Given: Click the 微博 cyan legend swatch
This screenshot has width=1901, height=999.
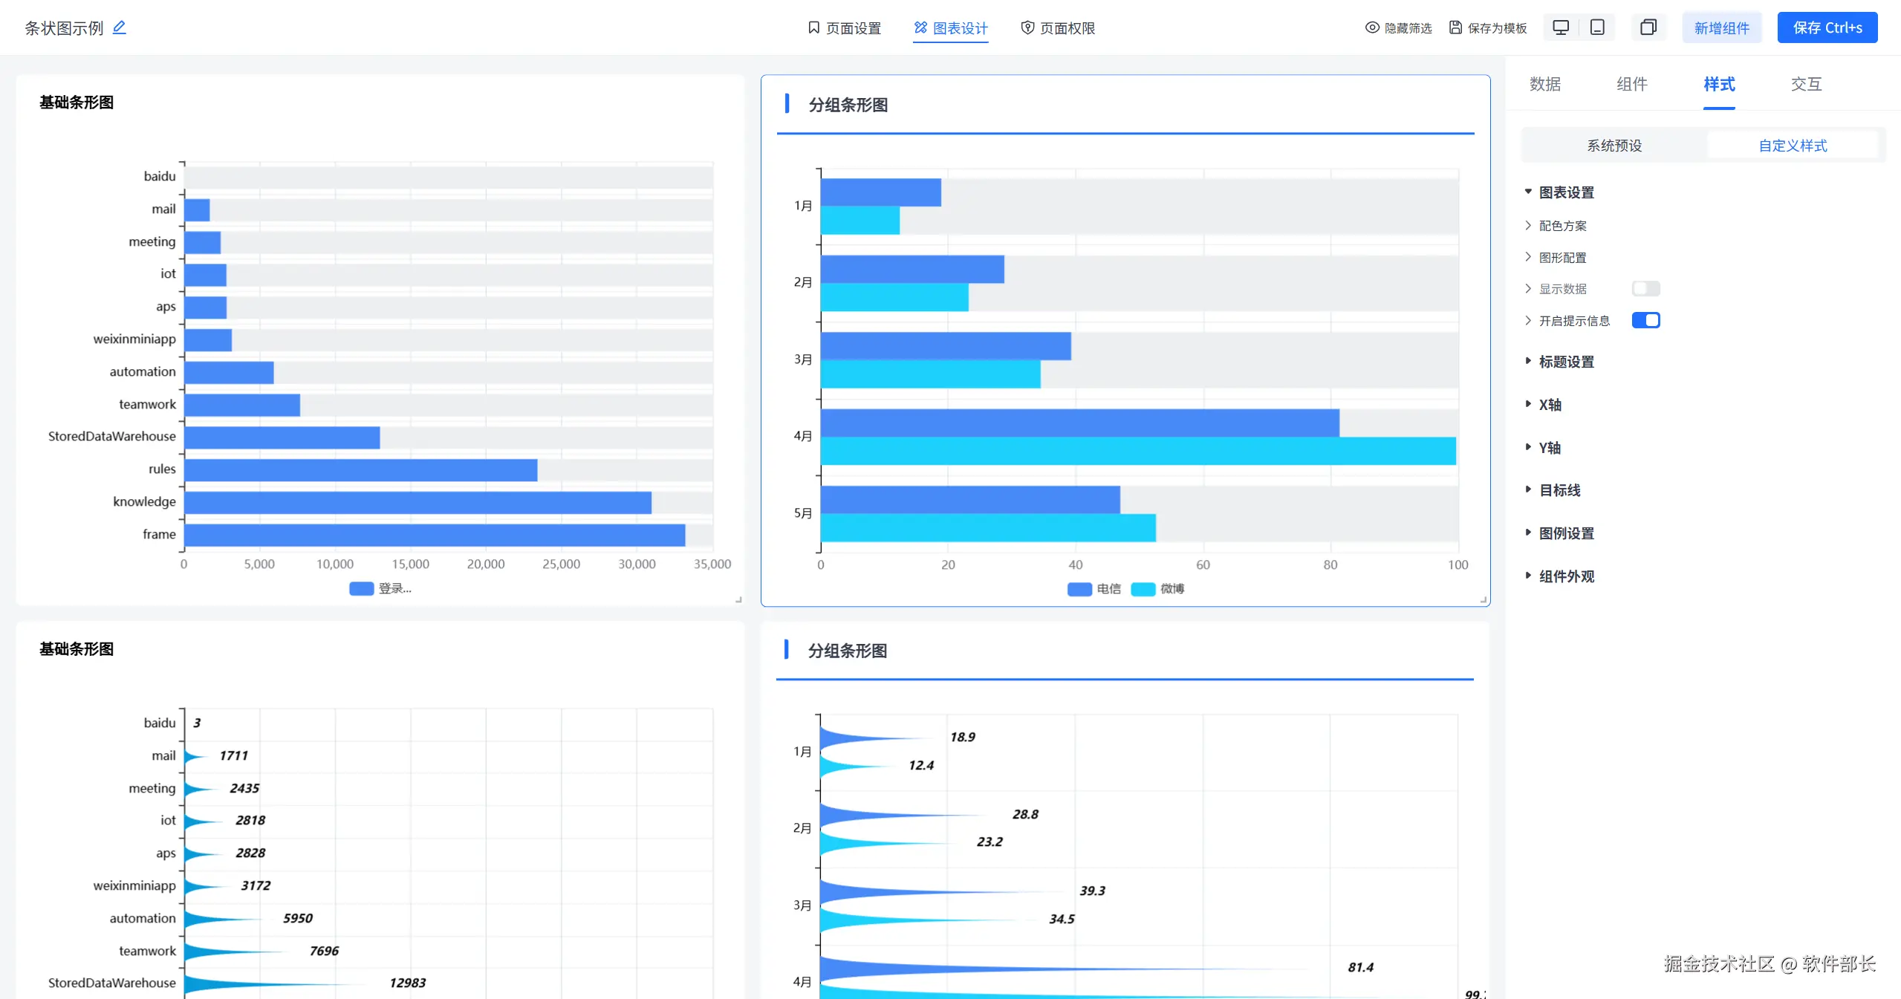Looking at the screenshot, I should coord(1143,589).
